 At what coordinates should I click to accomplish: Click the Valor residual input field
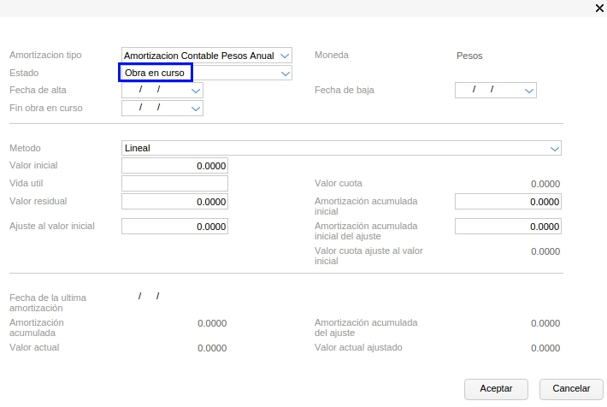174,202
